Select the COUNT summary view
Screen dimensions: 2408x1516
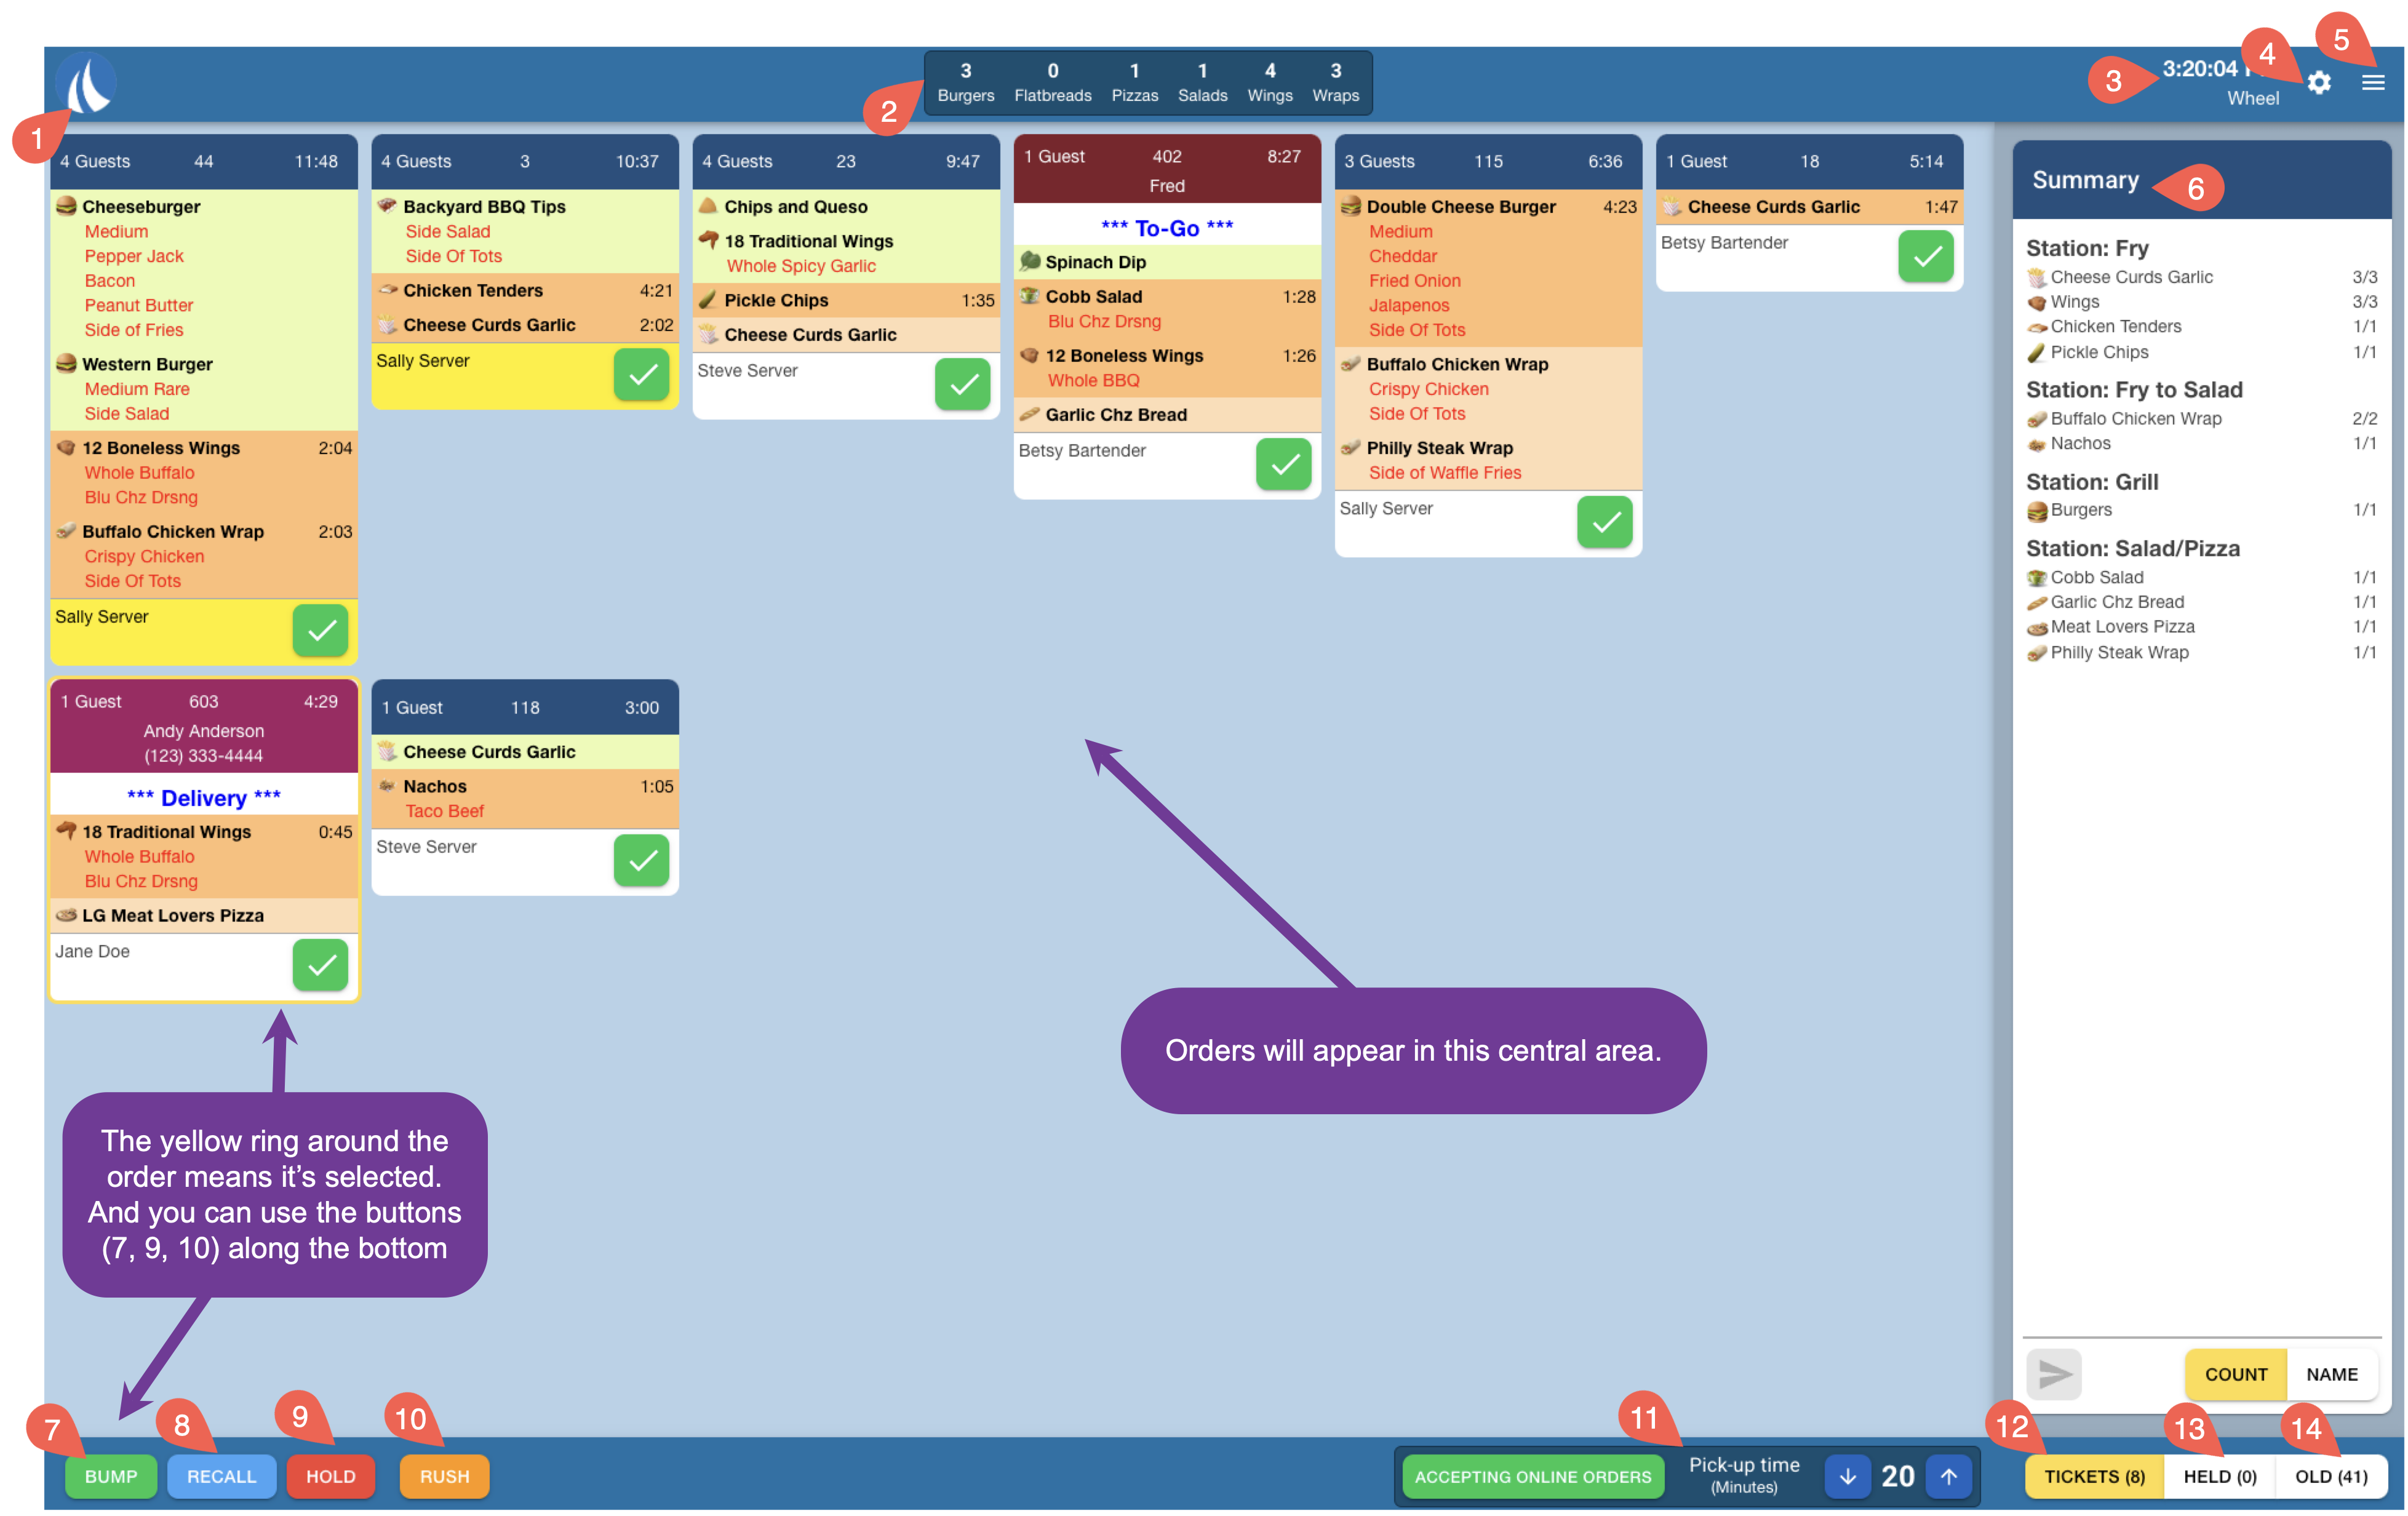[x=2235, y=1374]
